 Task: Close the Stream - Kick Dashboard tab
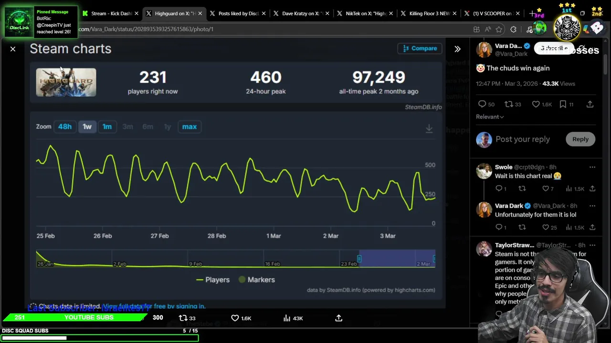point(137,13)
